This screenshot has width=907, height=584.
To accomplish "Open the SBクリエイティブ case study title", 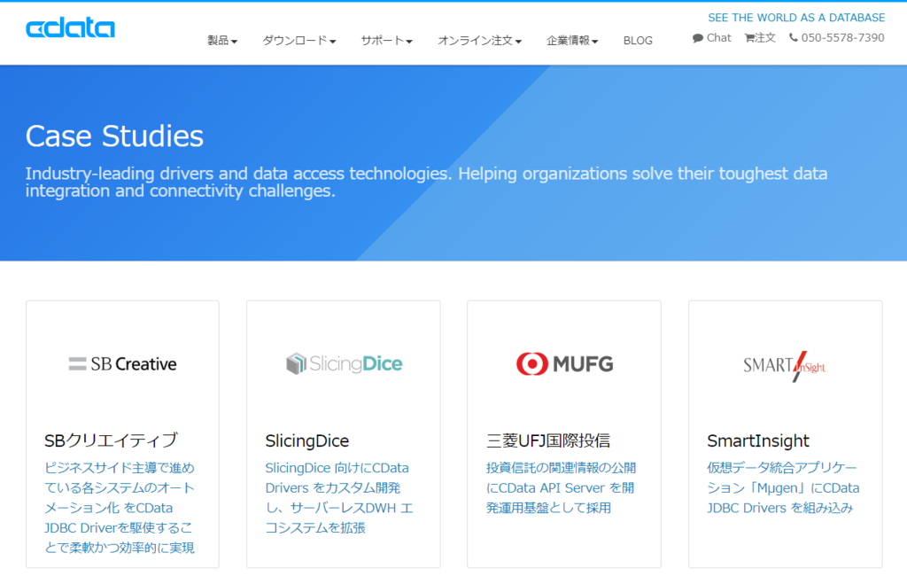I will pyautogui.click(x=111, y=440).
